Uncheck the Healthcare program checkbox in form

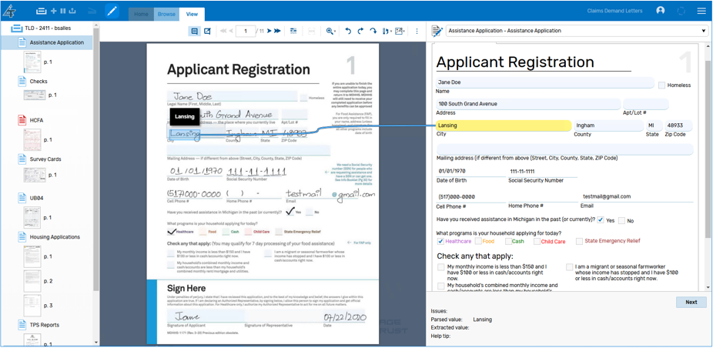tap(440, 242)
